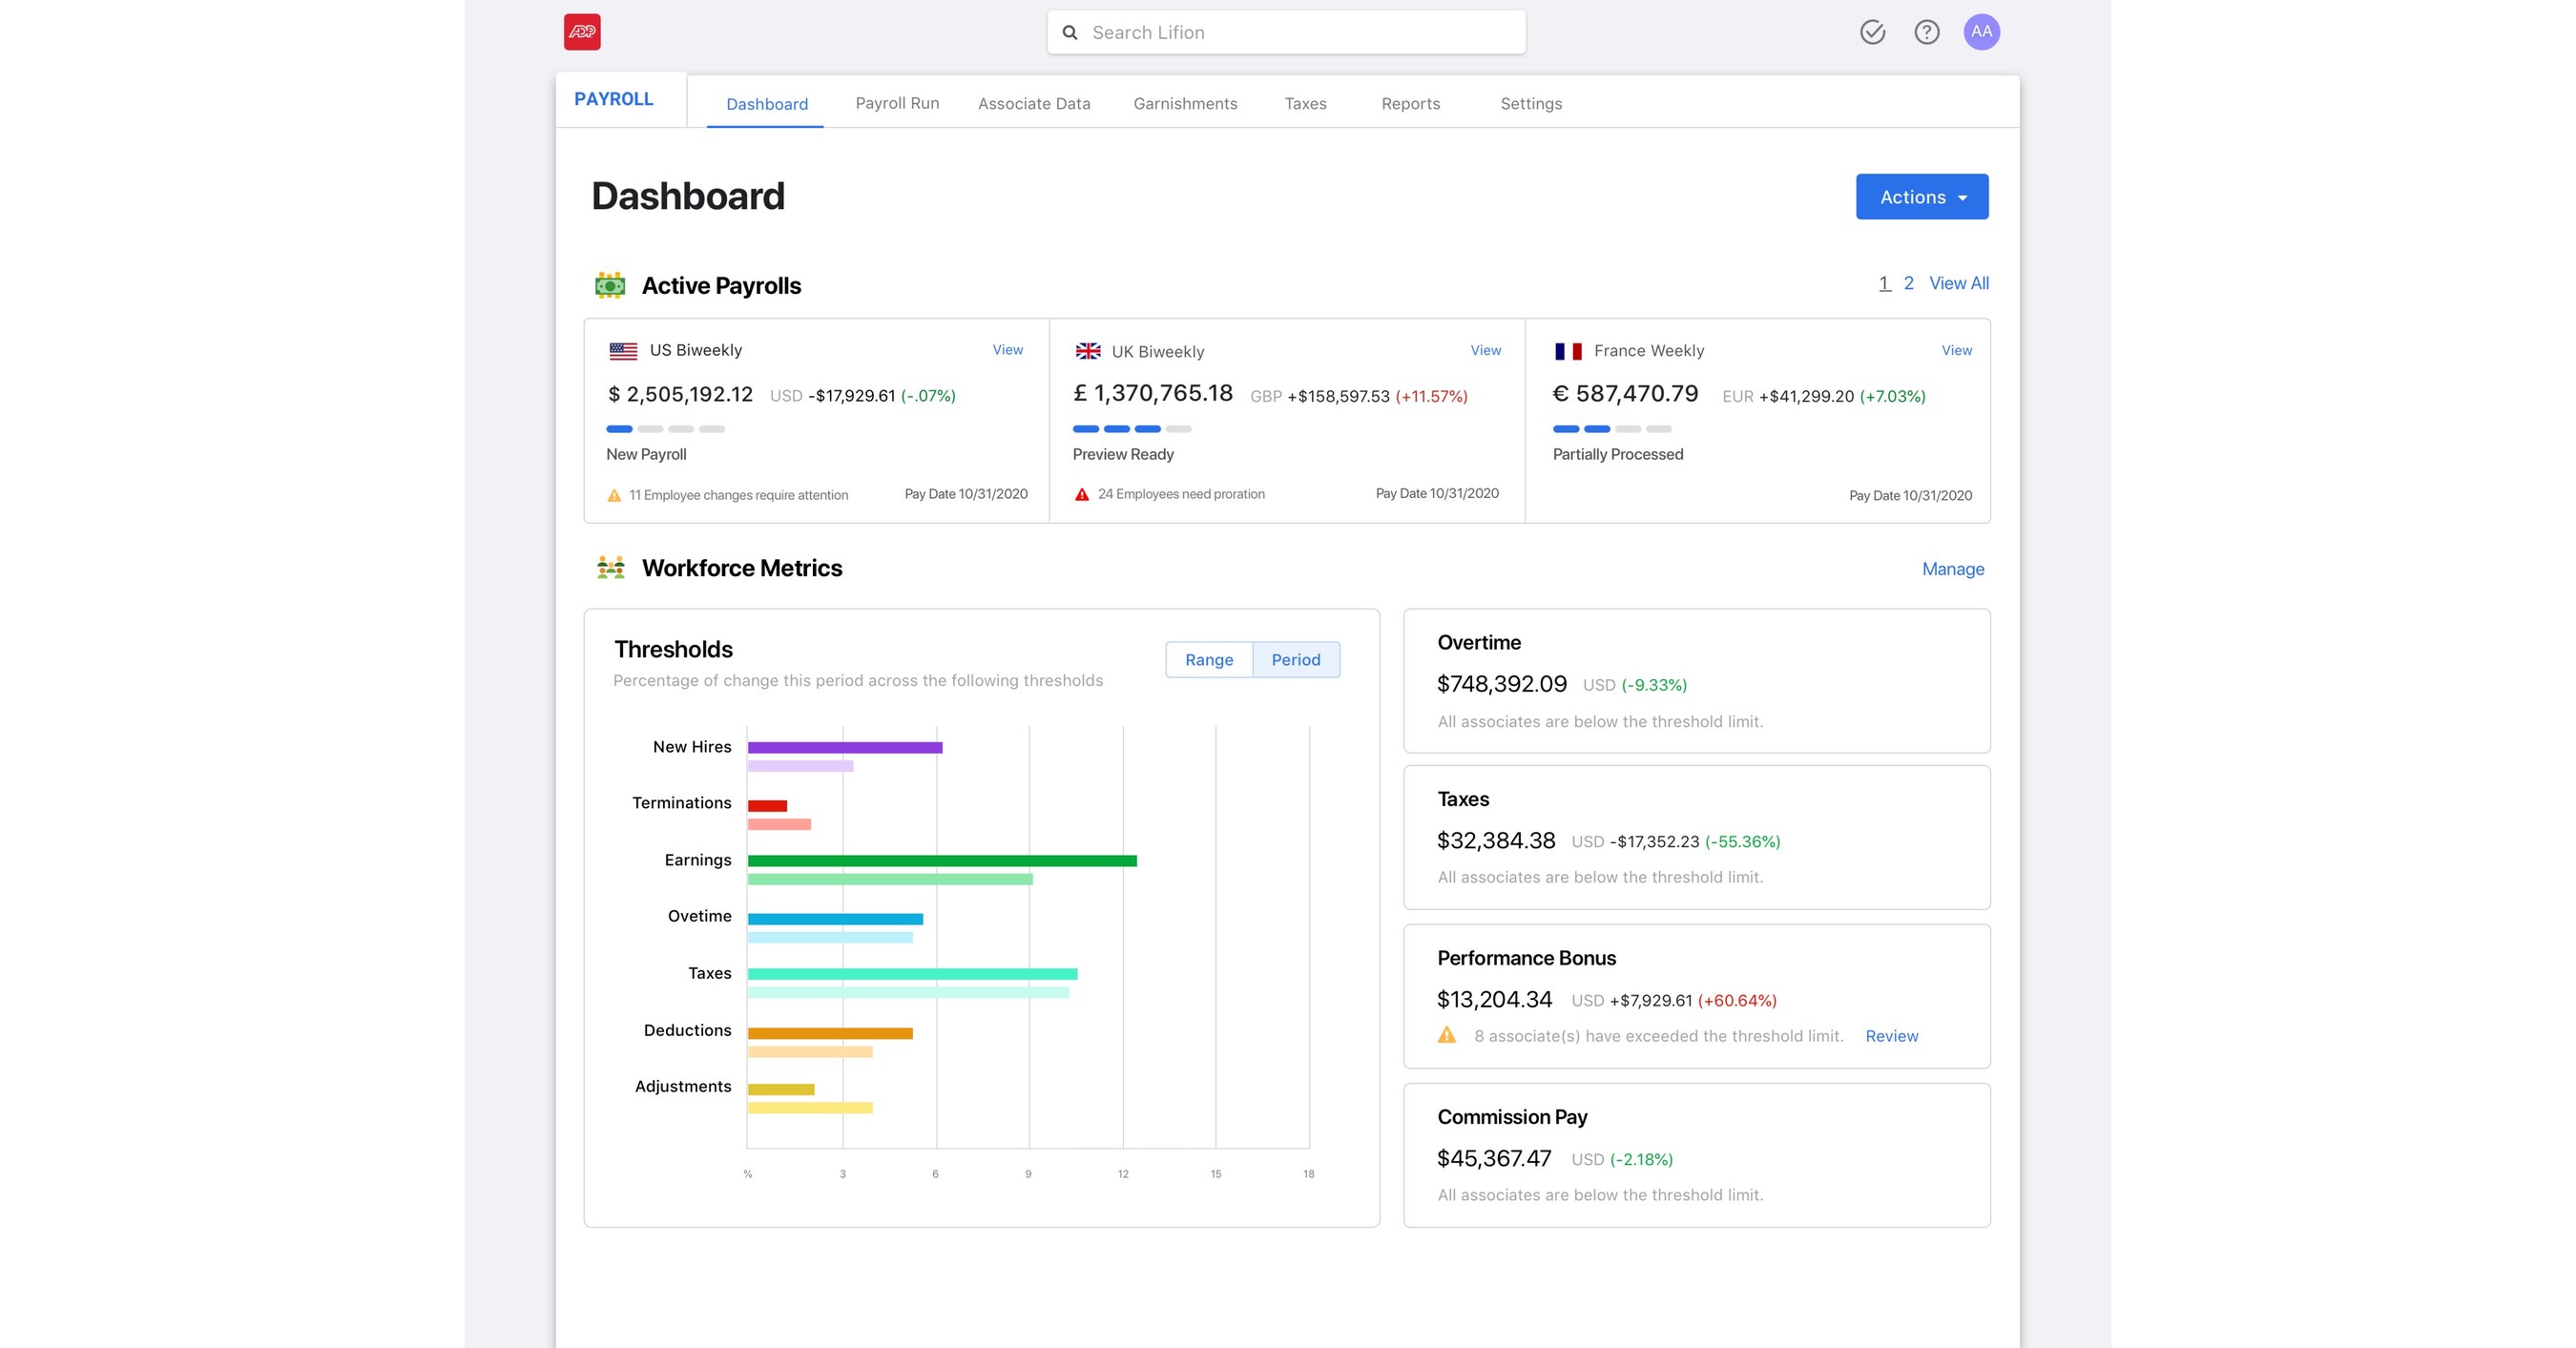Open the Settings tab
This screenshot has width=2576, height=1348.
tap(1531, 103)
